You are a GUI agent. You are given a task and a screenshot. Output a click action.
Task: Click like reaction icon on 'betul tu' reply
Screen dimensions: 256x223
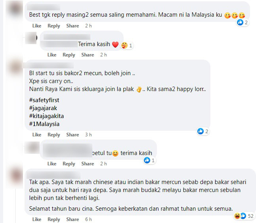pyautogui.click(x=147, y=160)
